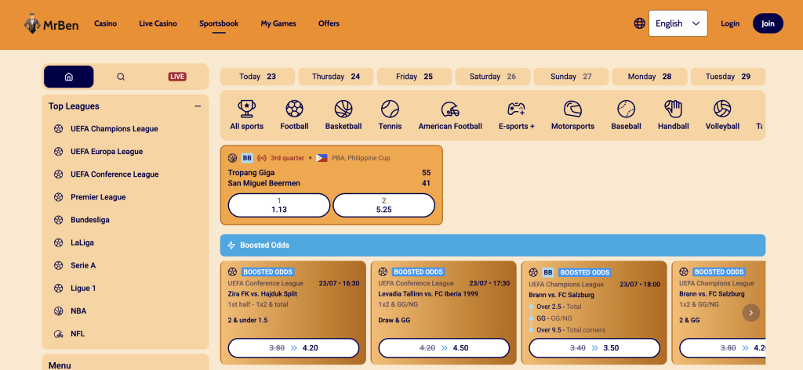Collapse the Top Leagues section
The height and width of the screenshot is (370, 803).
point(198,106)
